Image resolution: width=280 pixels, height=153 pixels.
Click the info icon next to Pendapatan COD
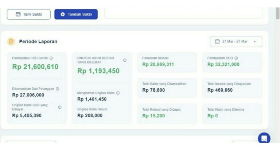point(236,58)
